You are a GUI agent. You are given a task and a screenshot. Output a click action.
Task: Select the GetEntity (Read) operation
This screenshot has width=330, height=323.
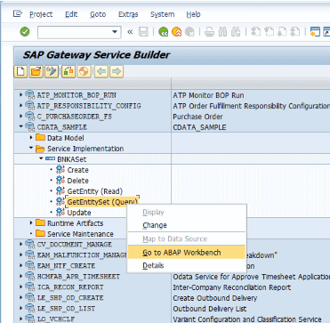click(x=95, y=191)
